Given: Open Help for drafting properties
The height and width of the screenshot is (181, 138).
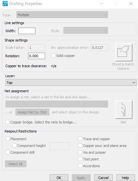Looking at the screenshot, I should 126,178.
